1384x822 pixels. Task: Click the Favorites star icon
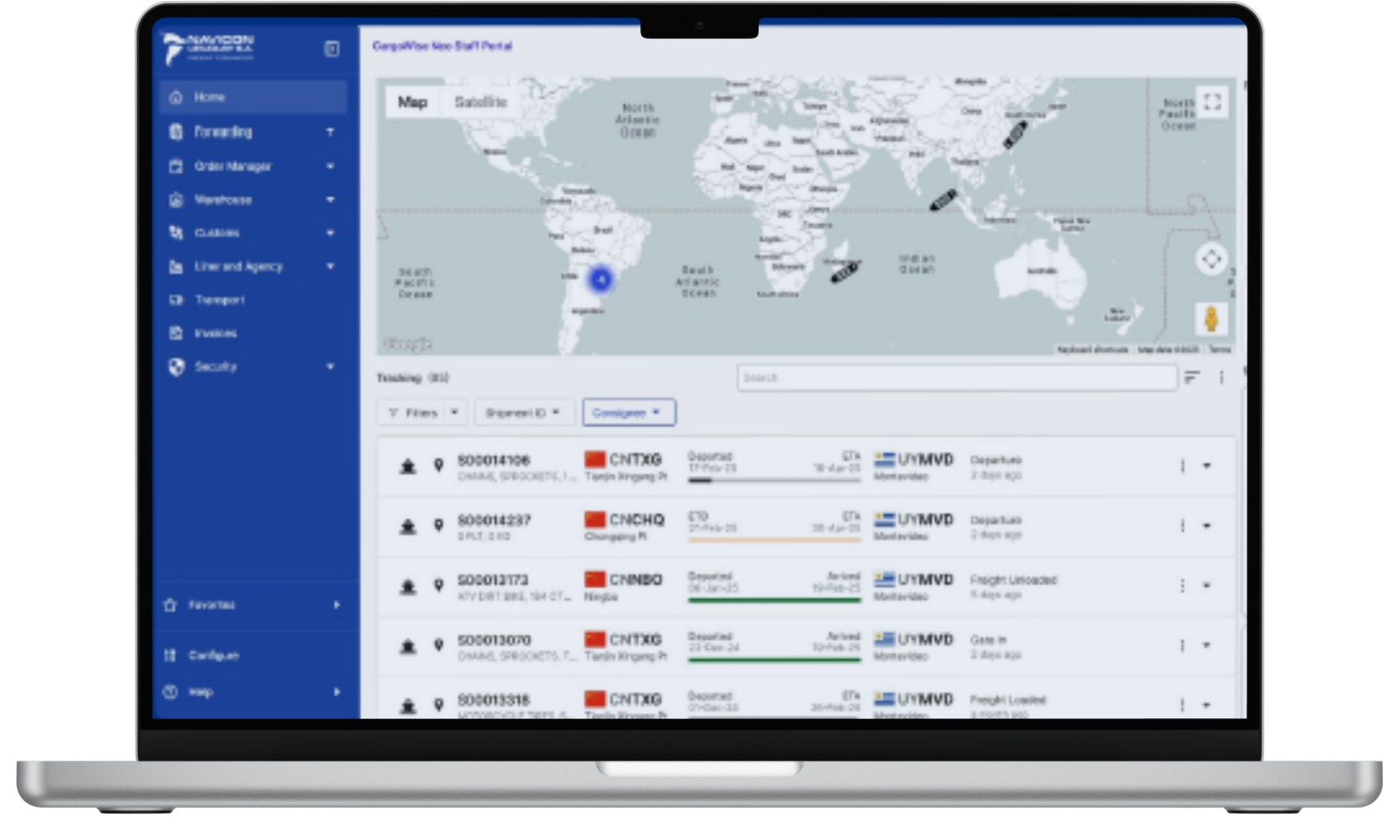(170, 605)
